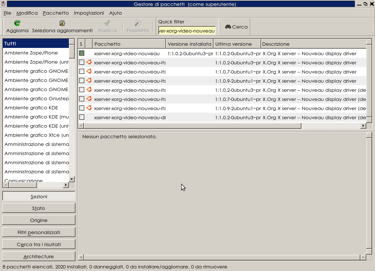Screen dimensions: 375x271
Task: Switch to the Stato view
Action: [39, 208]
